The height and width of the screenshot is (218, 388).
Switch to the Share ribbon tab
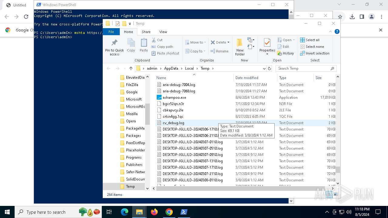click(x=146, y=32)
